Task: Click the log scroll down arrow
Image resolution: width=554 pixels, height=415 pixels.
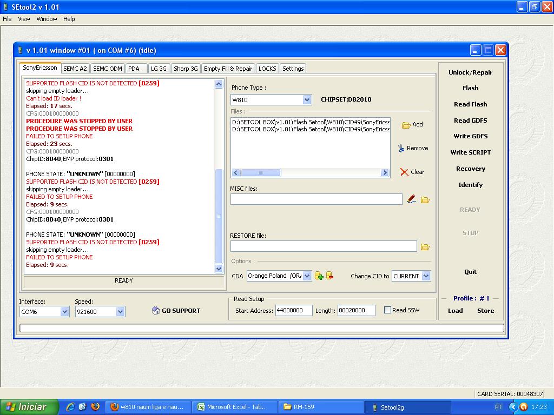Action: pyautogui.click(x=219, y=269)
